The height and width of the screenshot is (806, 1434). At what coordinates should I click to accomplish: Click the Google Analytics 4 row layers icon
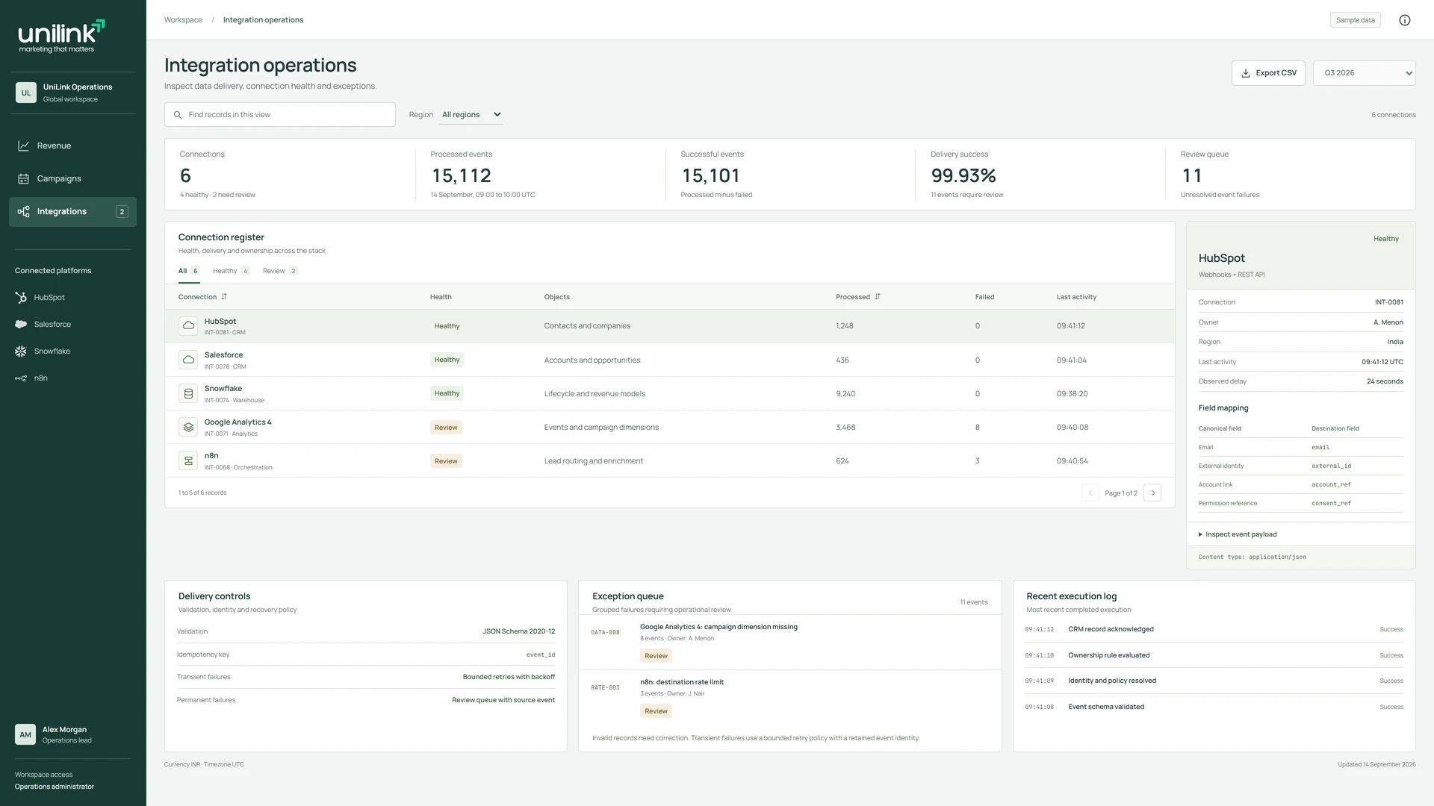[188, 427]
